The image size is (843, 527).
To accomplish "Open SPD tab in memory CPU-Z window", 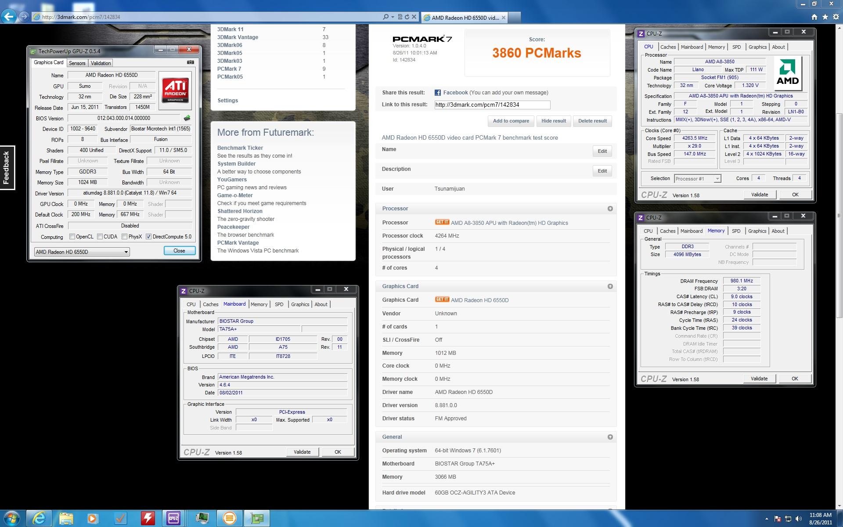I will (736, 231).
